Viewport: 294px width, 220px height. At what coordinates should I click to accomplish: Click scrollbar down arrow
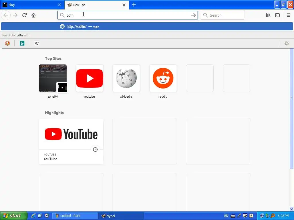[291, 209]
